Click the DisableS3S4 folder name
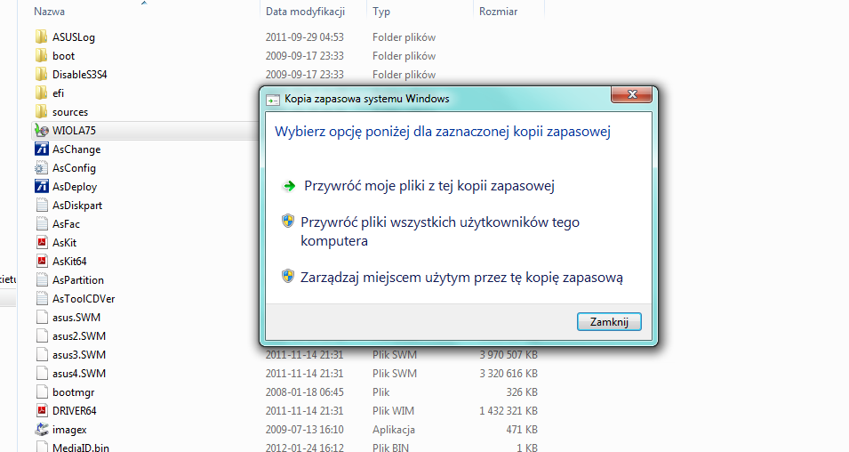This screenshot has width=849, height=452. click(80, 75)
